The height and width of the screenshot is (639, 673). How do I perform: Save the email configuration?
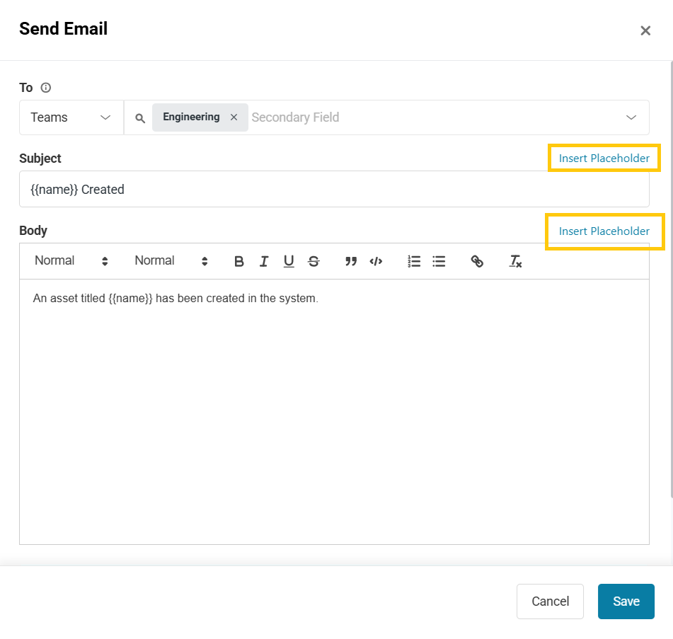(626, 601)
